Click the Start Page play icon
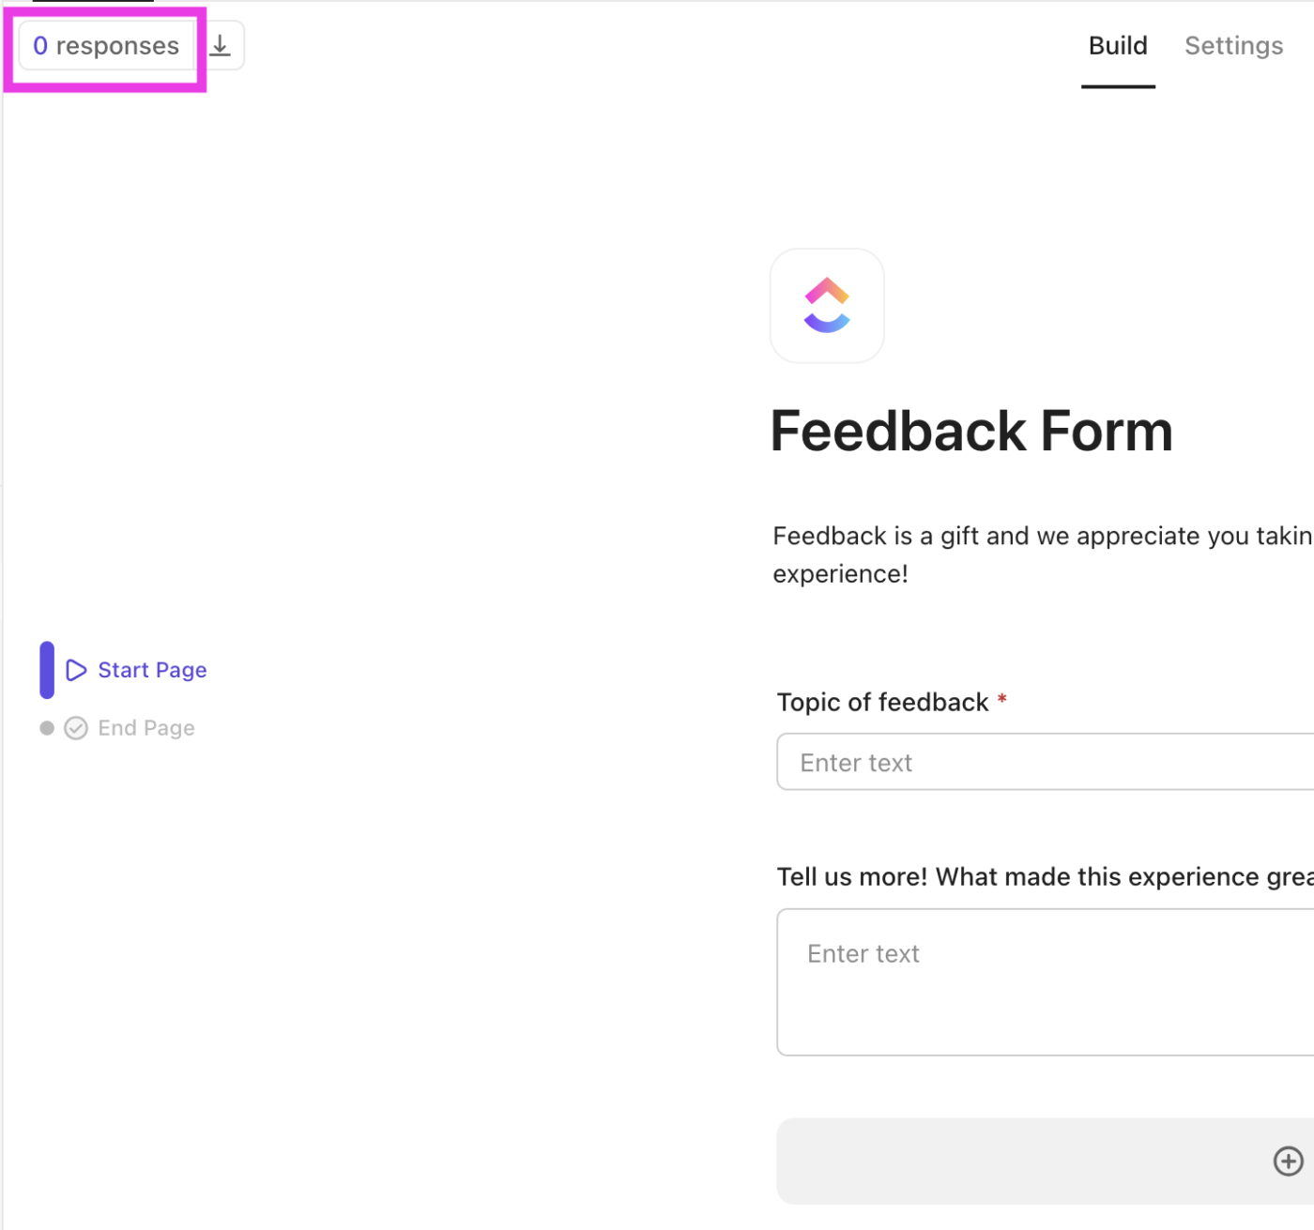 [x=76, y=670]
